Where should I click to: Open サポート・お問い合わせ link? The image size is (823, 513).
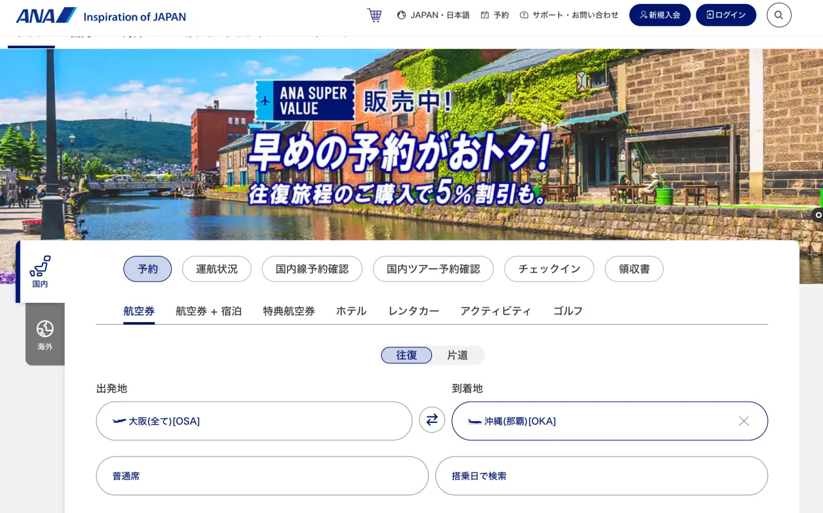569,15
